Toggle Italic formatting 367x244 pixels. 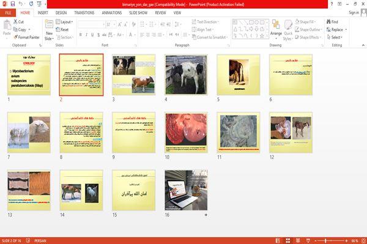tap(86, 35)
